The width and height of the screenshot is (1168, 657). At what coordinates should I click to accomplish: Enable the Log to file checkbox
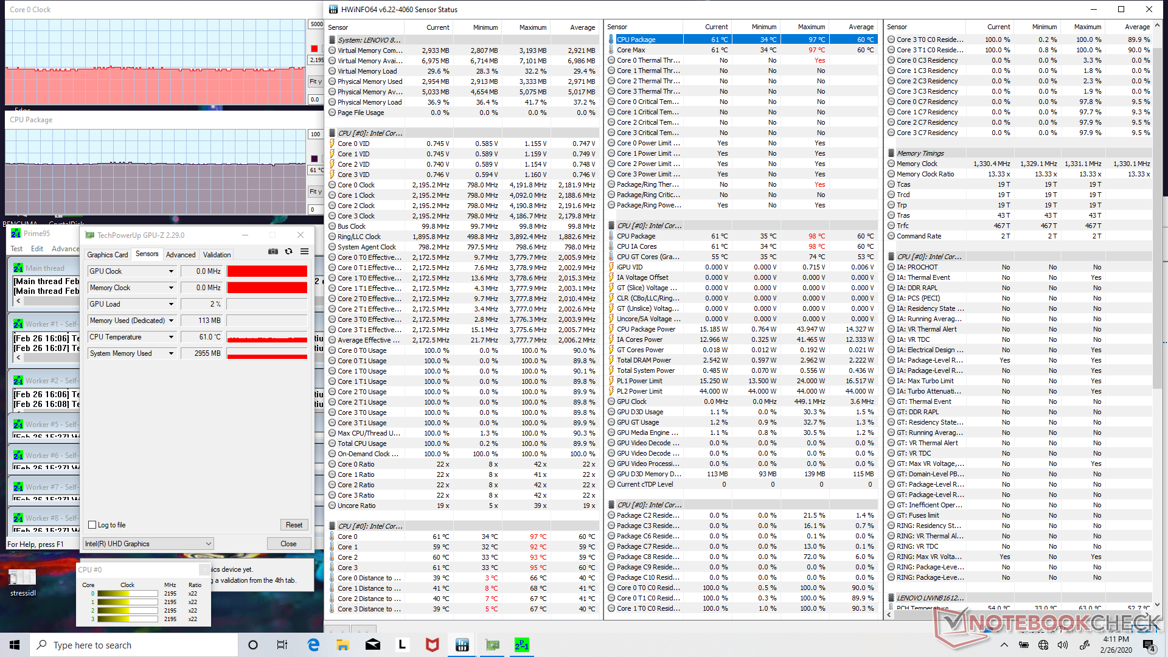(92, 525)
